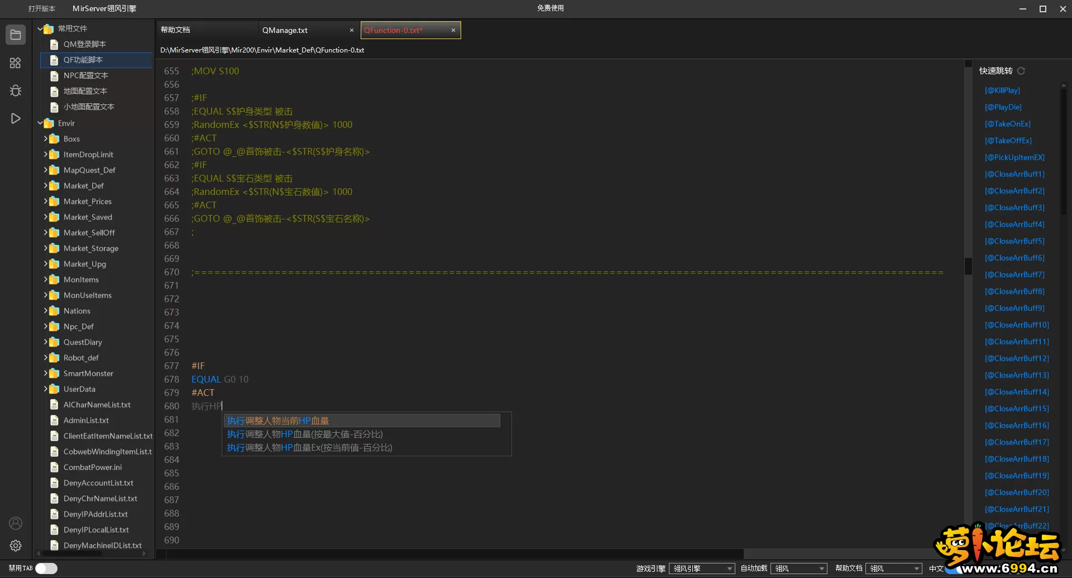1072x578 pixels.
Task: Open the 自动加载 dropdown
Action: (x=799, y=569)
